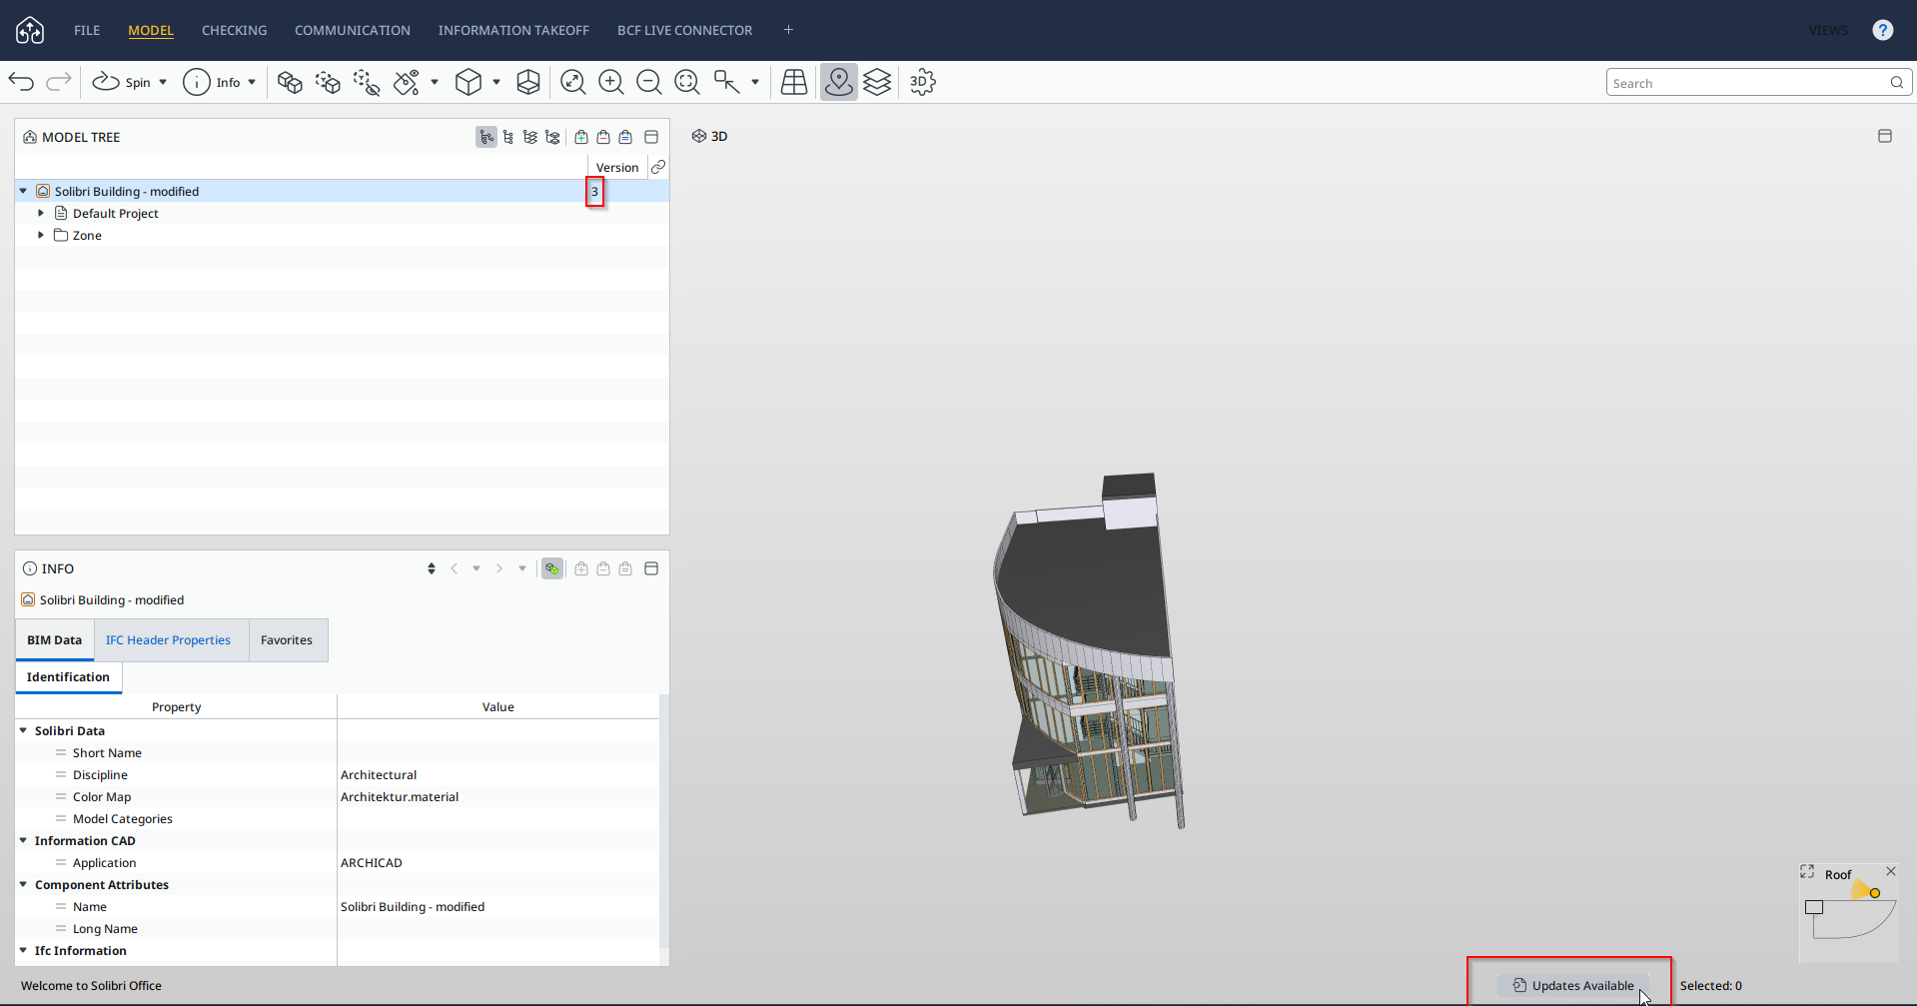Toggle the third Model Tree hierarchy mode icon
The height and width of the screenshot is (1006, 1917).
[x=530, y=137]
